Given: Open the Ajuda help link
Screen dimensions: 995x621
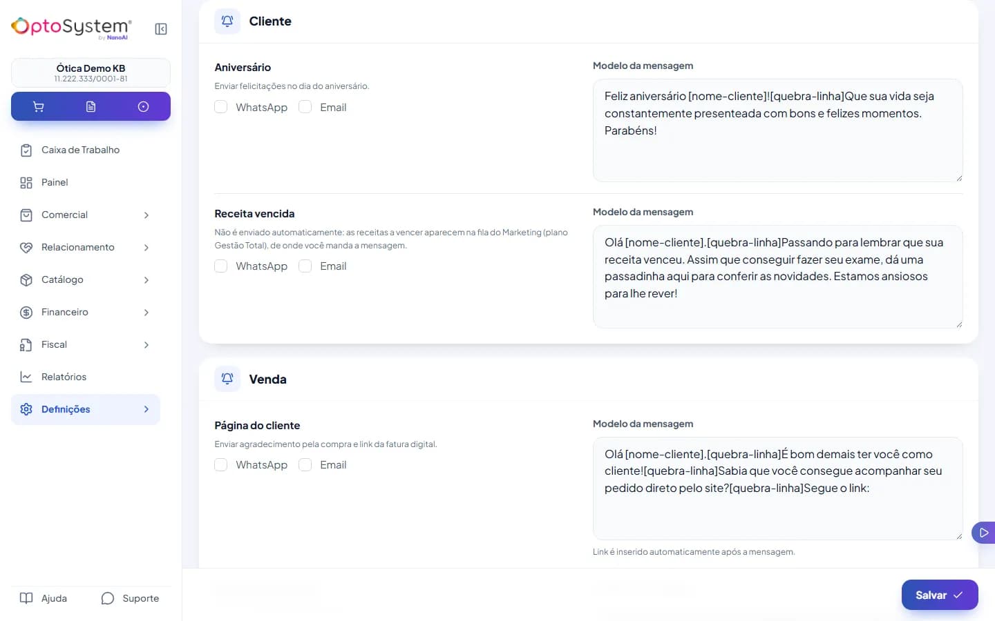Looking at the screenshot, I should (x=44, y=598).
